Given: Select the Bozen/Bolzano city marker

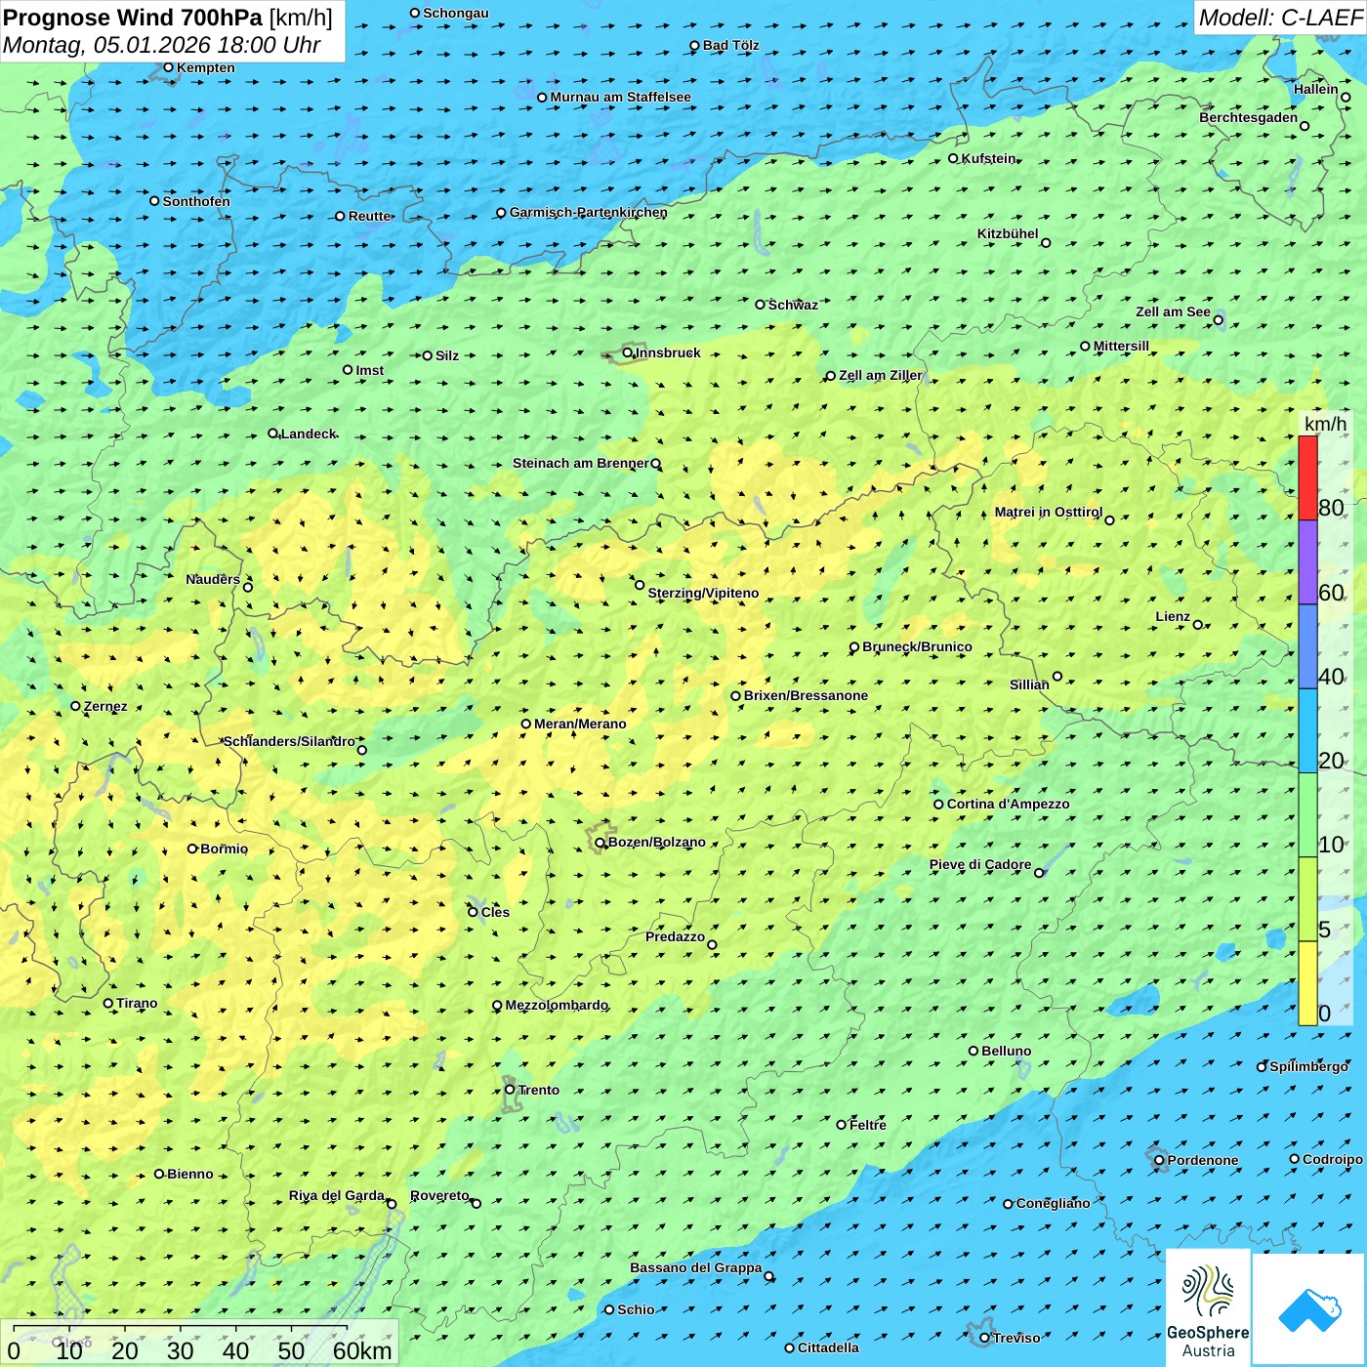Looking at the screenshot, I should [601, 843].
